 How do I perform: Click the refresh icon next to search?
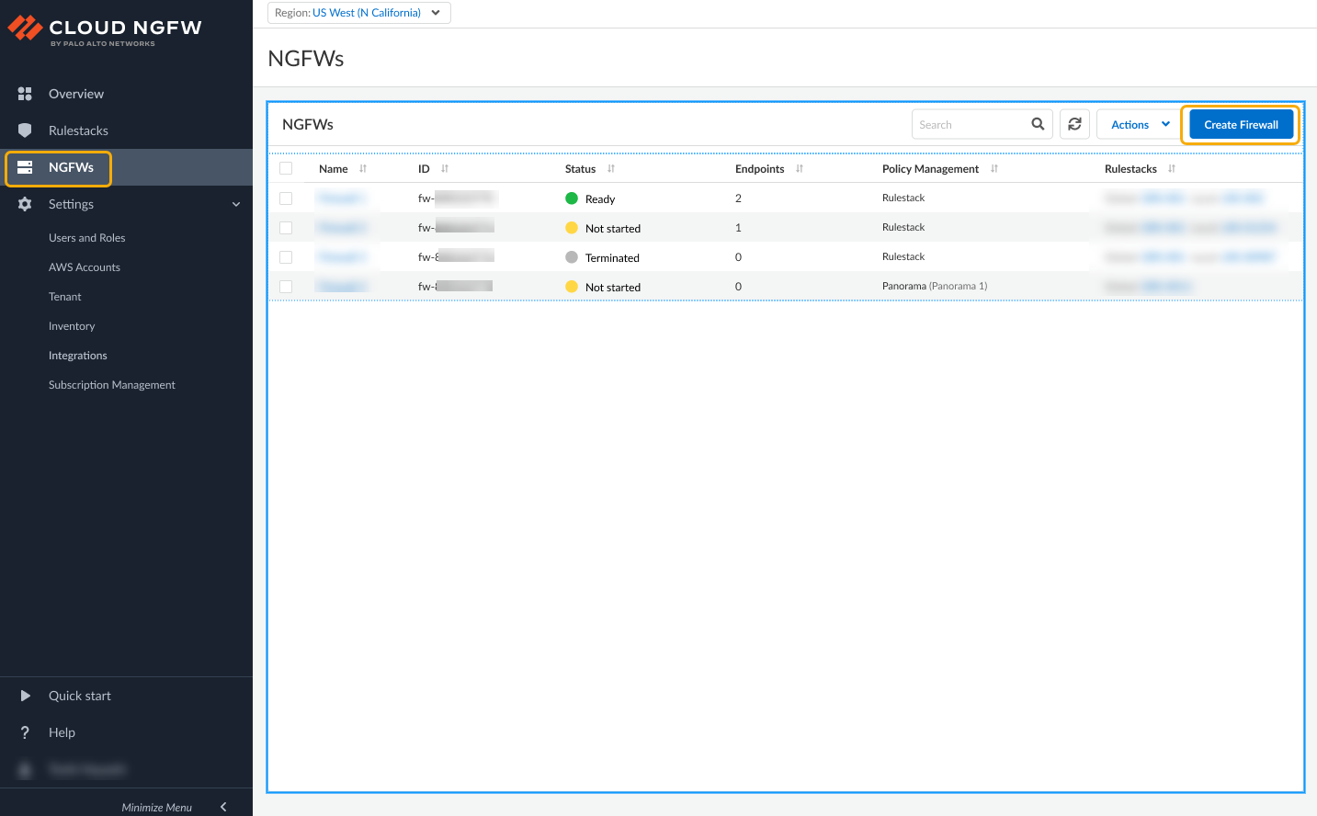(1074, 124)
